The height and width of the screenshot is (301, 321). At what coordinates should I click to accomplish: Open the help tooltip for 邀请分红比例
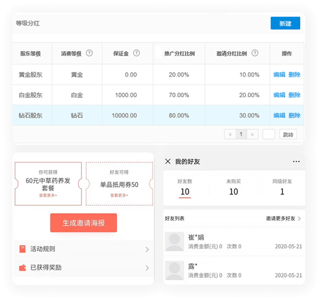click(255, 53)
